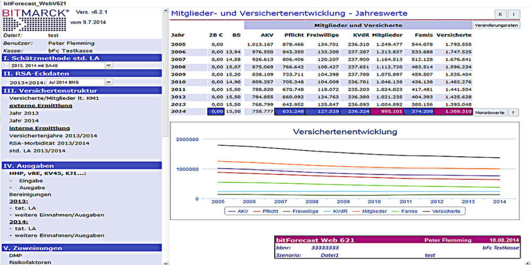The image size is (531, 265).
Task: Click the BS value 13,94 for 2006
Action: pos(233,52)
